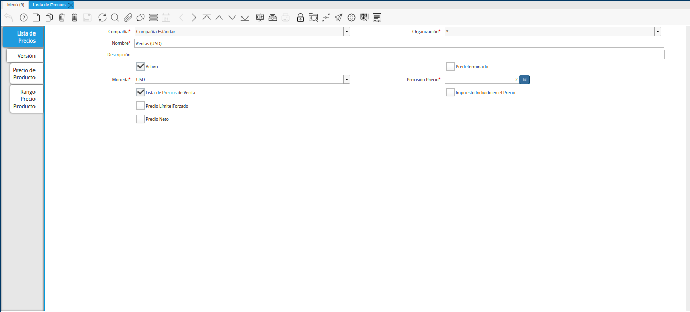Open the Precio de Producto tab
This screenshot has height=312, width=690.
[x=25, y=74]
